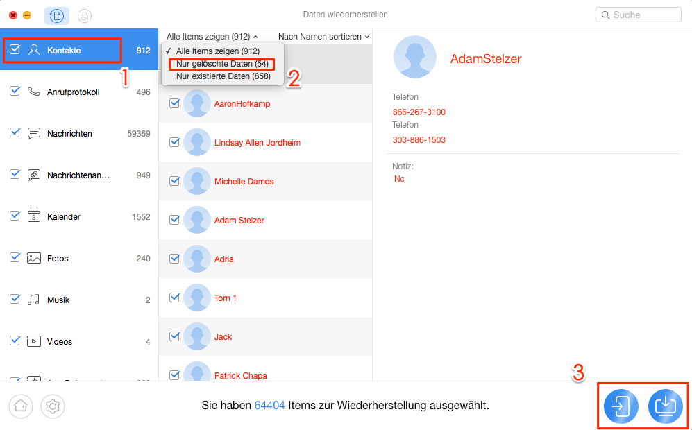The height and width of the screenshot is (430, 692).
Task: Collapse the Alle Items zeigen filter dropdown
Action: (212, 36)
